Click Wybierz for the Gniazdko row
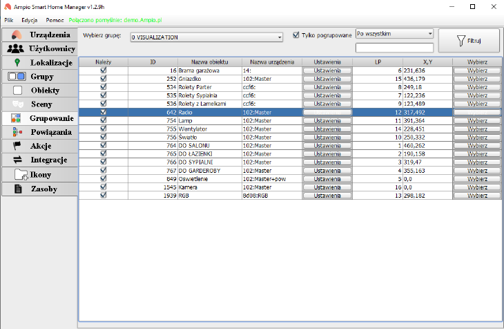Viewport: 504px width, 329px height. [477, 79]
